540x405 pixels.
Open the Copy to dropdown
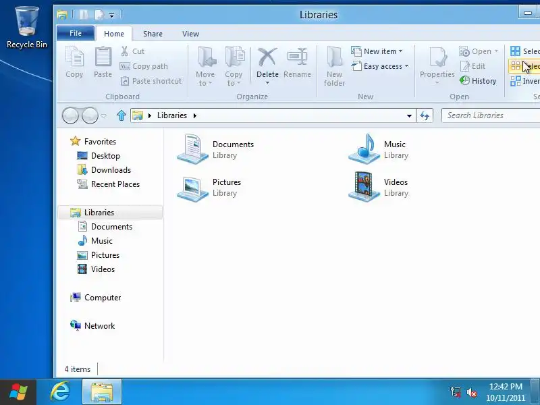pyautogui.click(x=234, y=79)
